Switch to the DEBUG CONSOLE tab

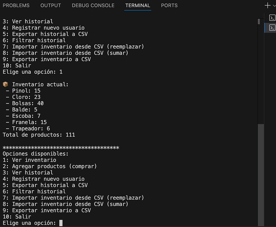pyautogui.click(x=93, y=5)
